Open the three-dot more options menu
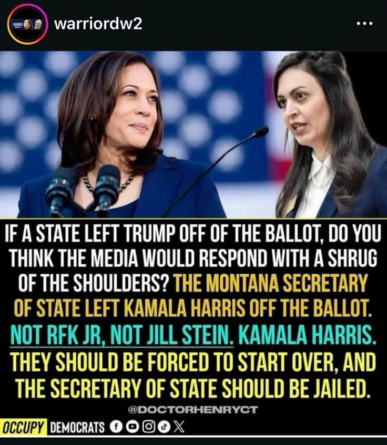 click(x=364, y=24)
